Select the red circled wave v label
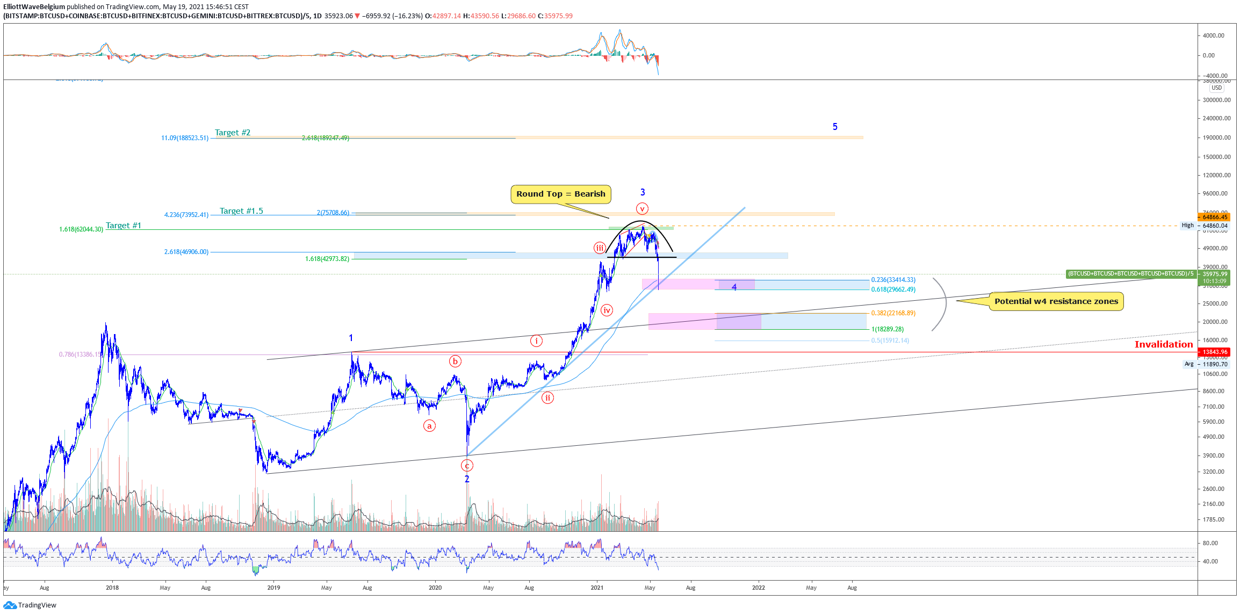Viewport: 1240px width, 615px height. [x=642, y=209]
